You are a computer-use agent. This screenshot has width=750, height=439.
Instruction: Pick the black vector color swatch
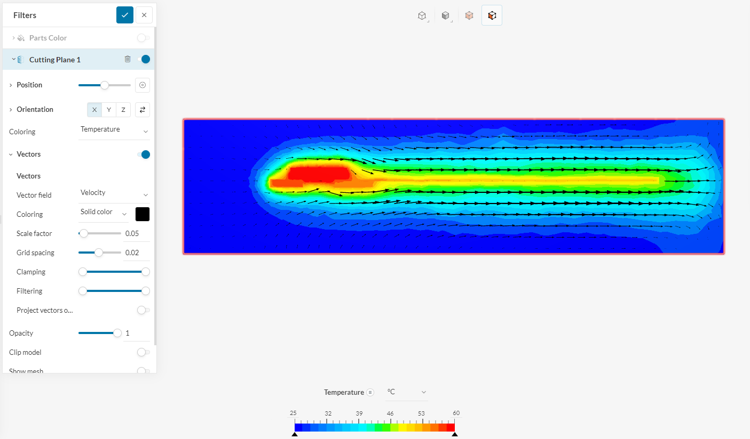pos(143,214)
